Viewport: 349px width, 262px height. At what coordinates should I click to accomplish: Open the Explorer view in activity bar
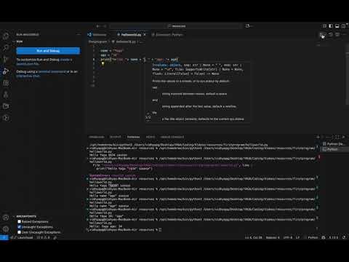point(6,36)
